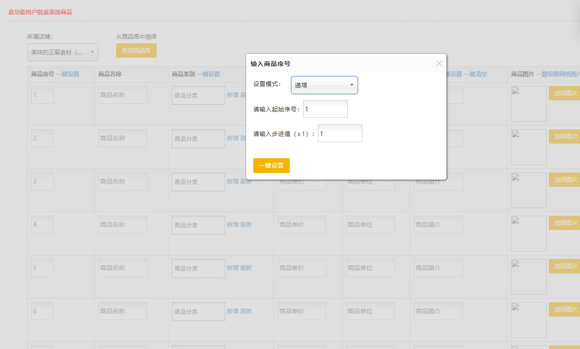The image size is (580, 349).
Task: Click the 商品序号 field in row 5
Action: (x=42, y=268)
